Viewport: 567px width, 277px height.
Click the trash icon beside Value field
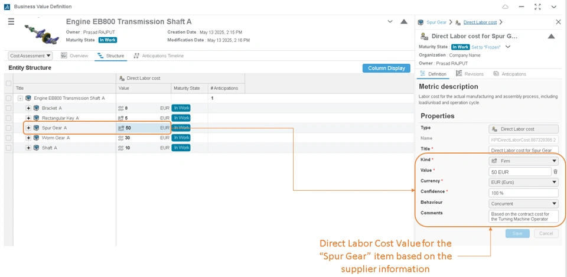pyautogui.click(x=555, y=172)
